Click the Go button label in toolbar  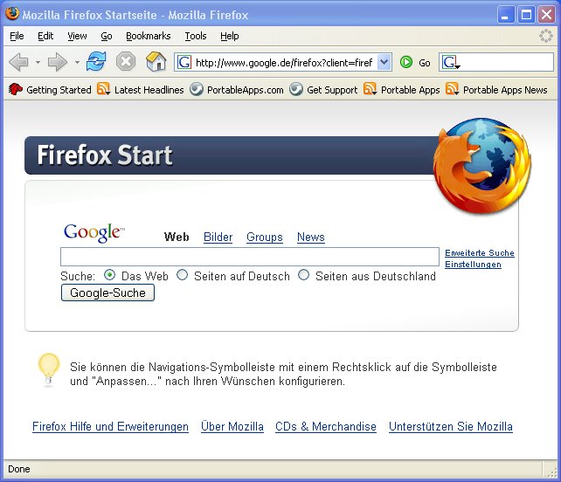coord(425,63)
